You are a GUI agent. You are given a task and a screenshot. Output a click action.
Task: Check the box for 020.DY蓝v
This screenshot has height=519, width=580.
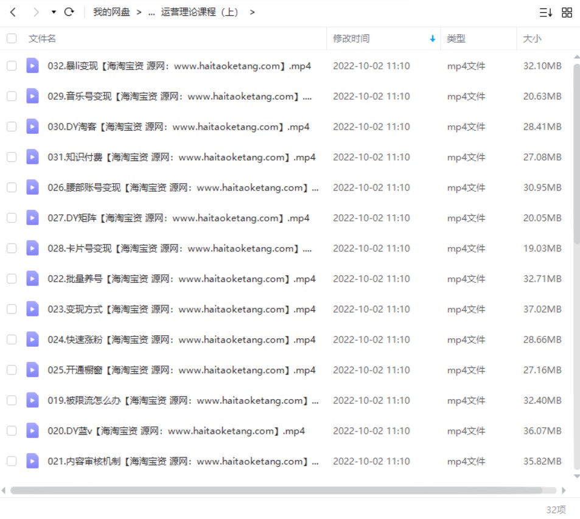coord(12,431)
